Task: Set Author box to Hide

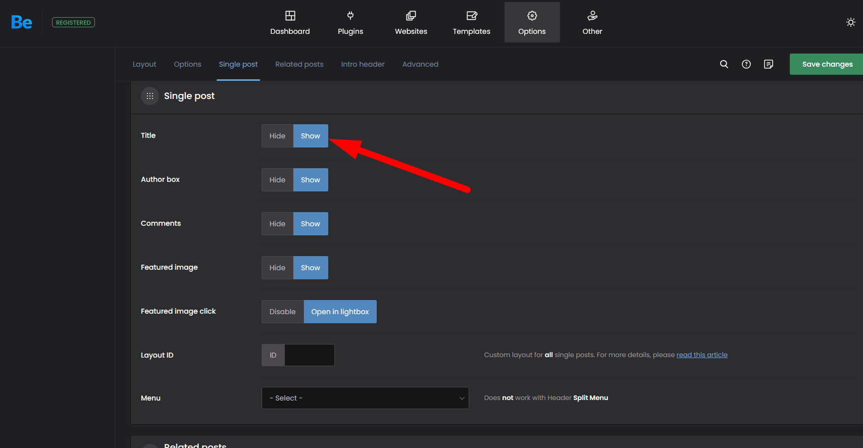Action: 277,180
